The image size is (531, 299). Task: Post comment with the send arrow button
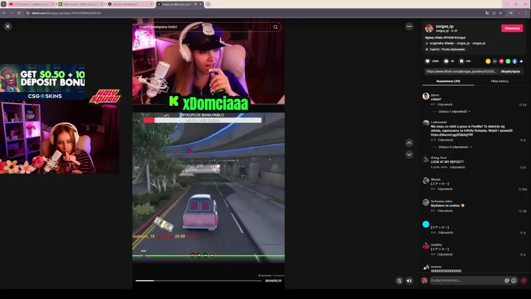click(524, 280)
